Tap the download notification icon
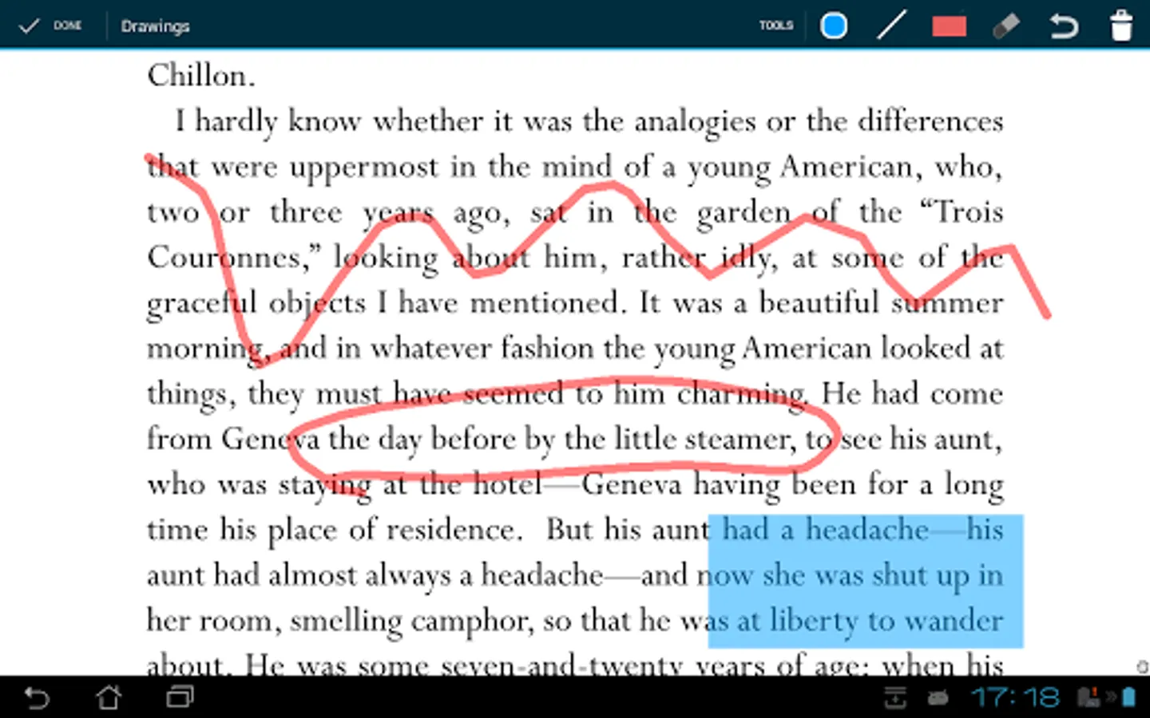1150x718 pixels. click(x=895, y=698)
